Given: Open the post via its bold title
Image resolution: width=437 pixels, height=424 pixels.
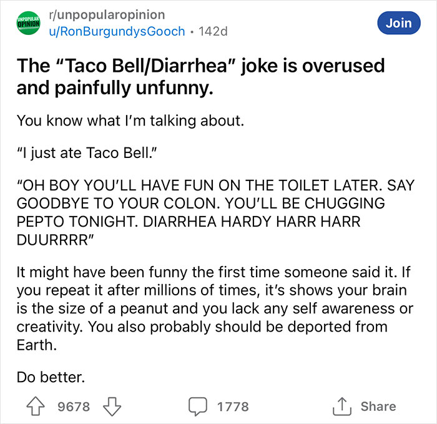Looking at the screenshot, I should 200,76.
